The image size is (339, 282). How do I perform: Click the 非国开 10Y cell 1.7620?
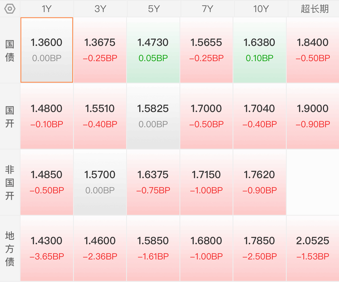(x=260, y=182)
